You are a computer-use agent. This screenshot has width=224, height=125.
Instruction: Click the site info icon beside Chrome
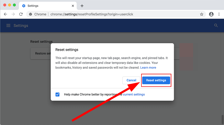click(31, 14)
